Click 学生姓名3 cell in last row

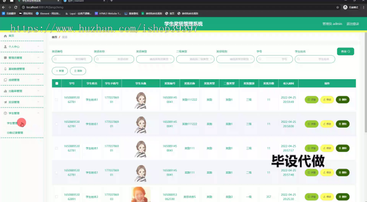coord(92,197)
